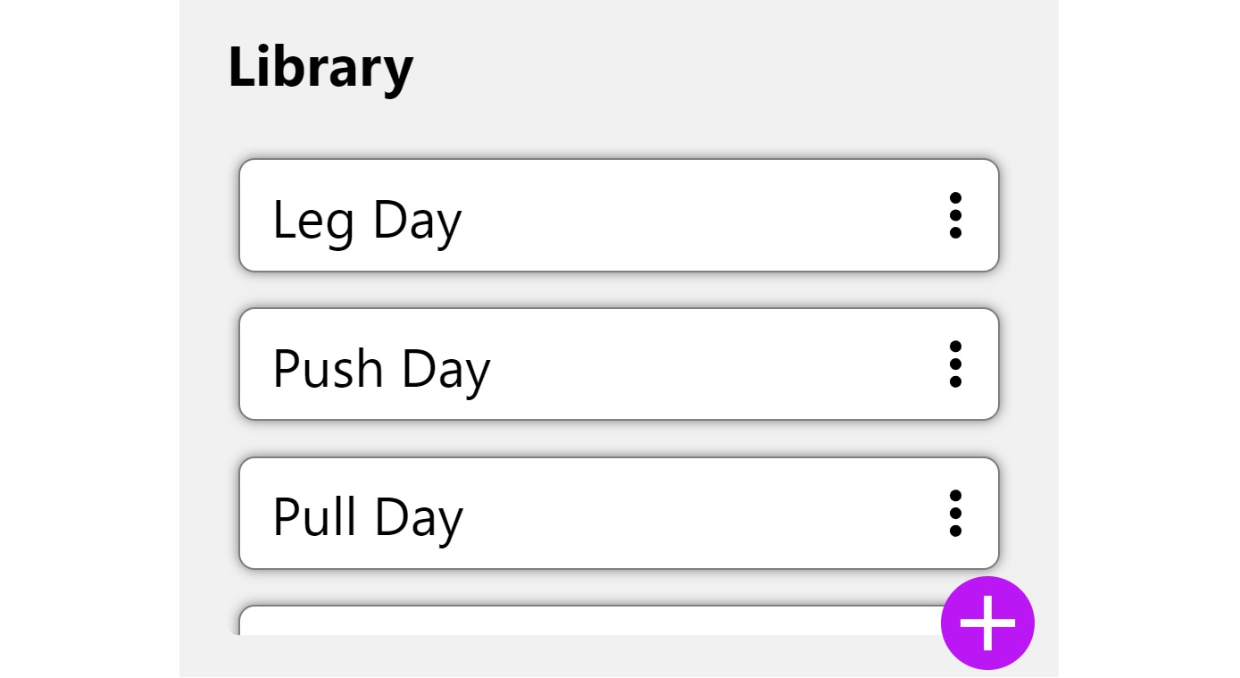The height and width of the screenshot is (678, 1240).
Task: Click the Push Day title text
Action: (381, 370)
